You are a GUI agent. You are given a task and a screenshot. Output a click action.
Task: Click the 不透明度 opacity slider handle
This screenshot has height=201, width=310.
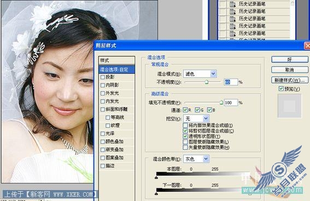pyautogui.click(x=206, y=82)
